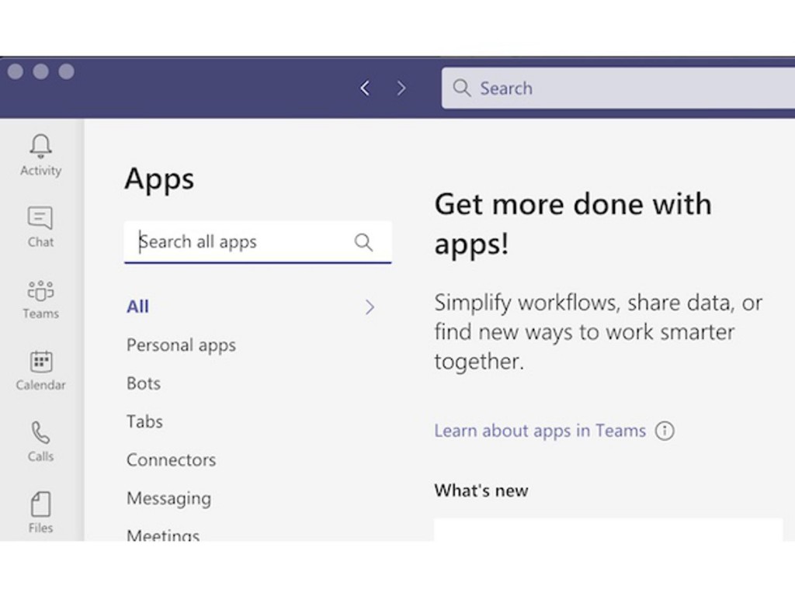
Task: Expand the All apps category chevron
Action: 370,307
